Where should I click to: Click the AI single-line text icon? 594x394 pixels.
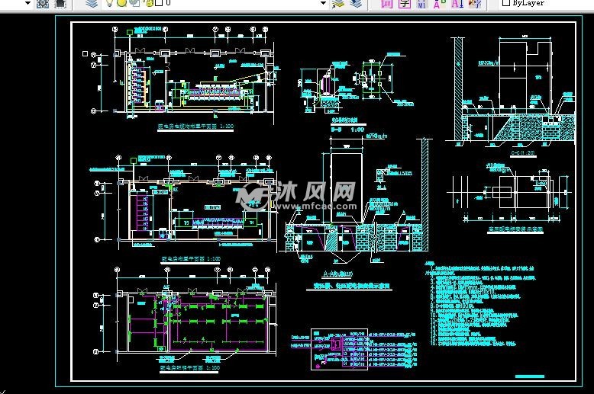point(457,3)
